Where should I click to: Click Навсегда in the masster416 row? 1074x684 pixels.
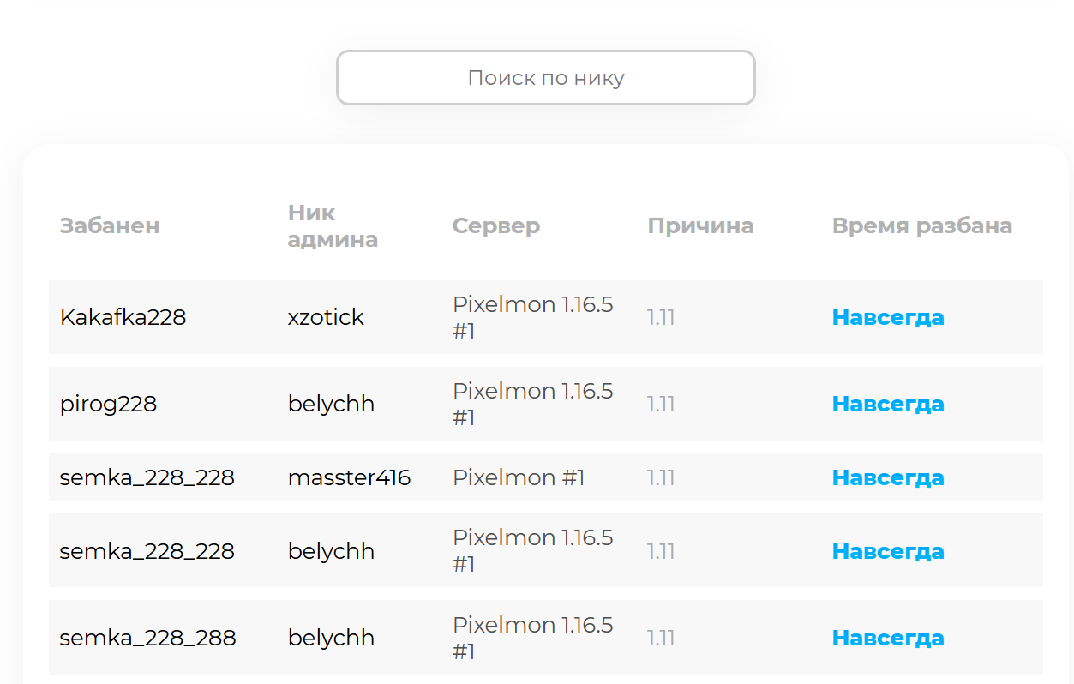888,477
